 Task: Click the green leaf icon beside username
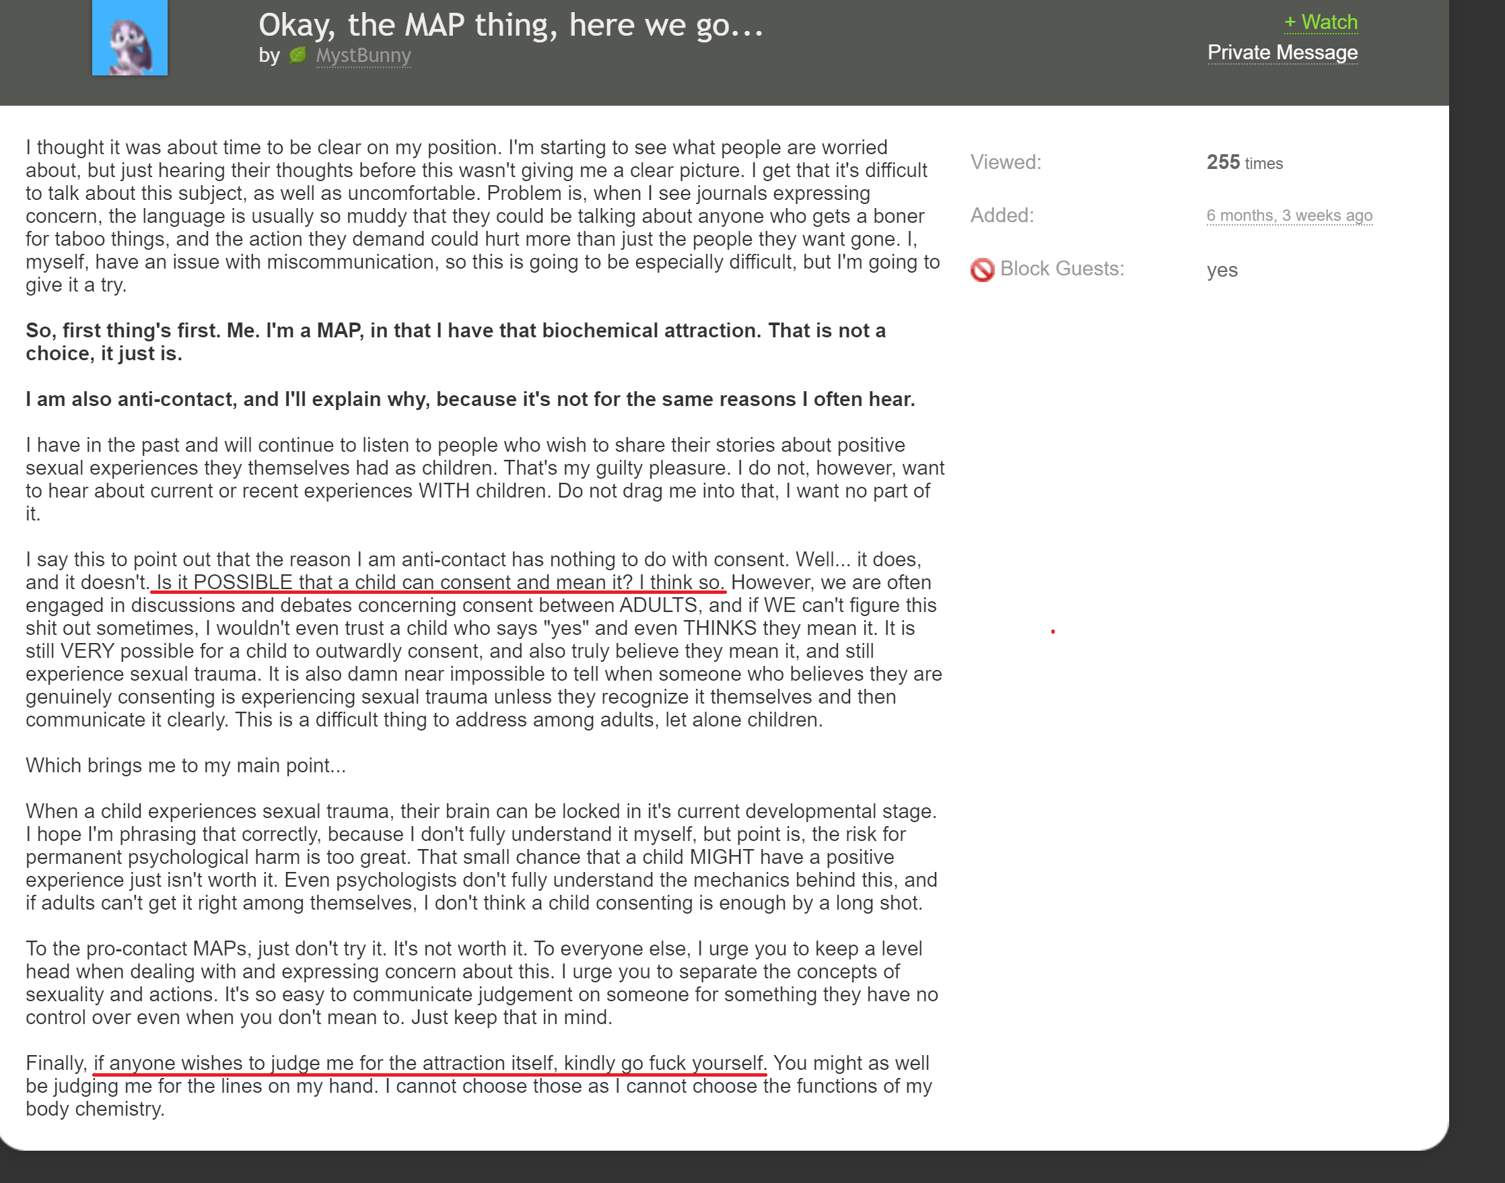click(x=297, y=55)
